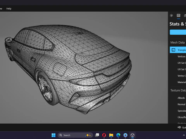Pick the Gloss/Roughness row under Texture Data
Image resolution: width=186 pixels, height=139 pixels.
pos(178,117)
